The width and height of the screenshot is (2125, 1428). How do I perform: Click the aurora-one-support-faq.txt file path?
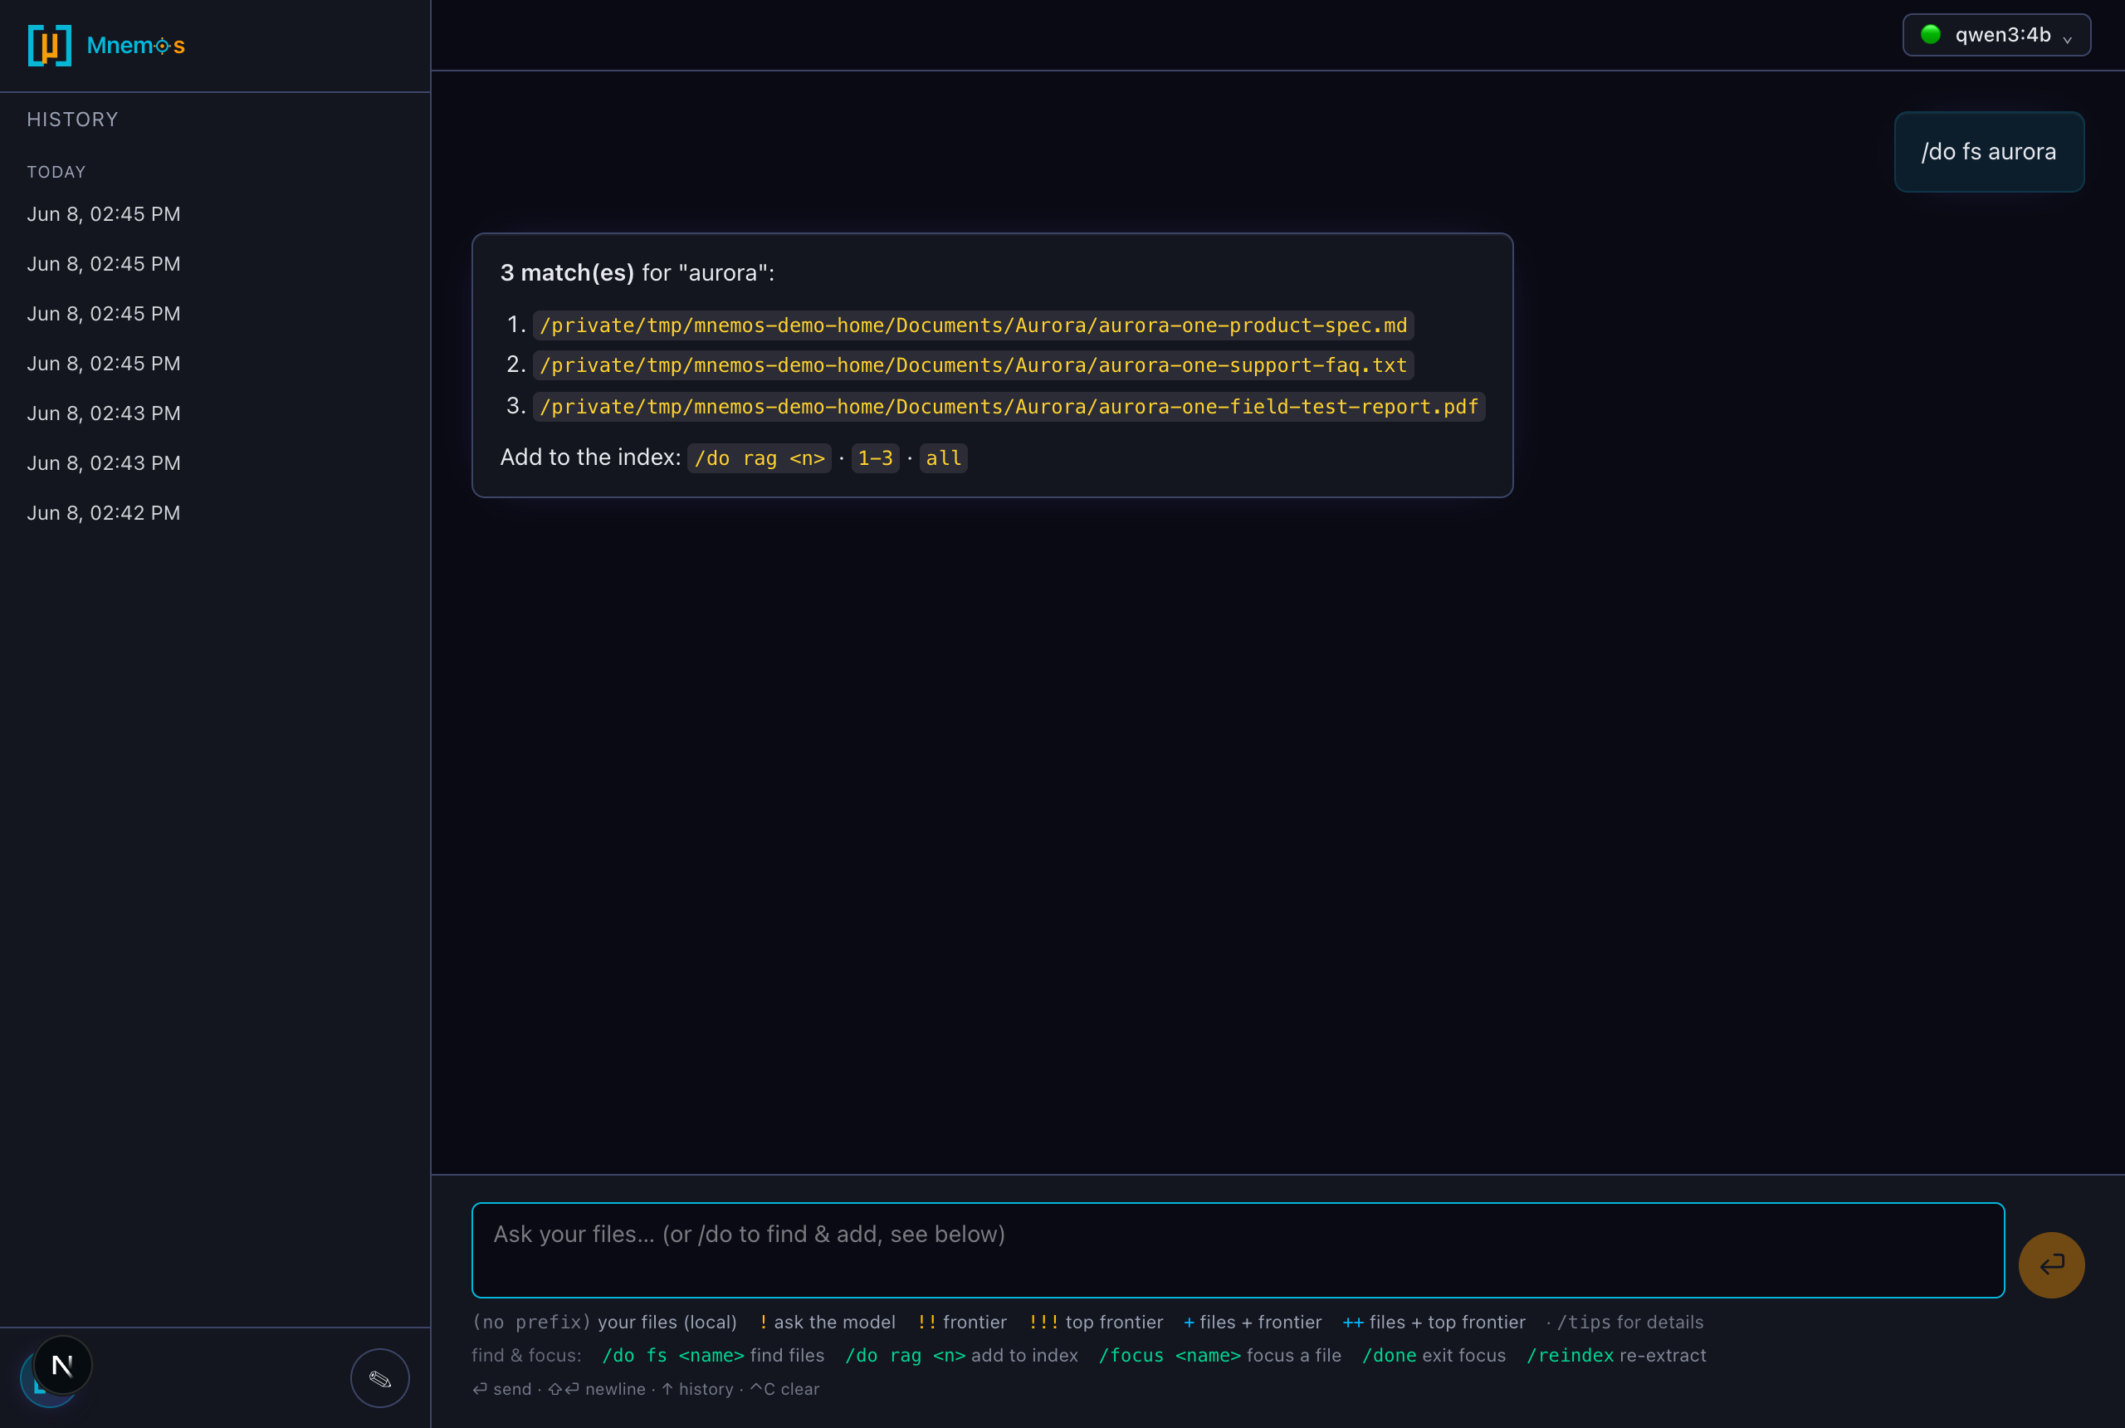click(x=974, y=365)
